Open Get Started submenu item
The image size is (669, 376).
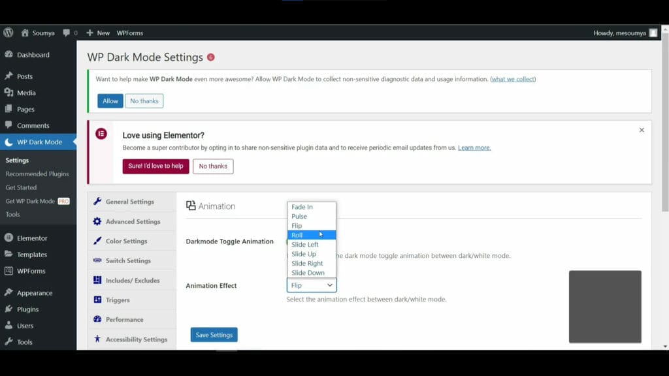[x=21, y=187]
